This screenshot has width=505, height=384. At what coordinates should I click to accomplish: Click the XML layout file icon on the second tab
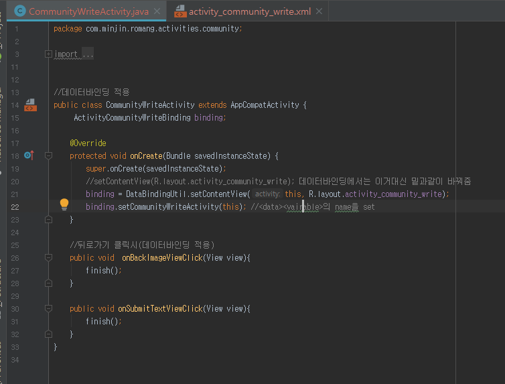pos(180,11)
